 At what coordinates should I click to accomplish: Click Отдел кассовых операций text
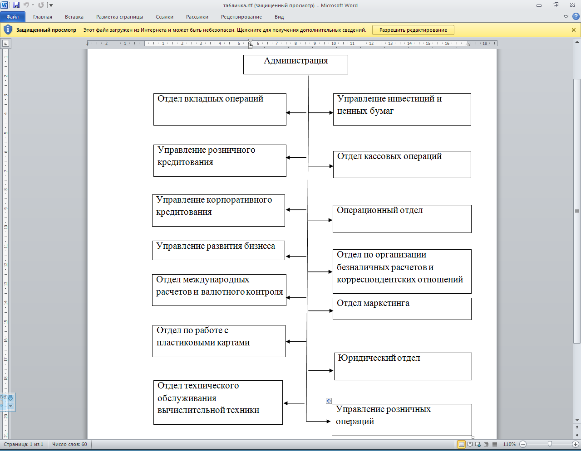pos(389,156)
